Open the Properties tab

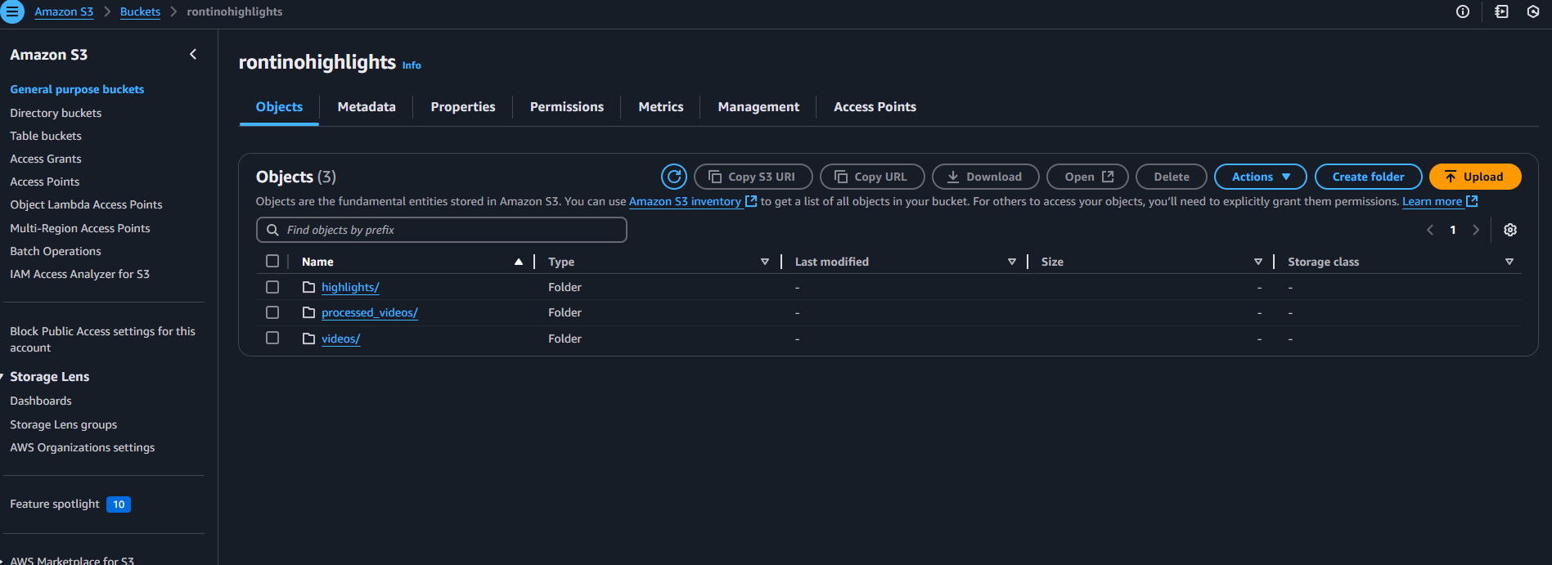click(x=463, y=107)
